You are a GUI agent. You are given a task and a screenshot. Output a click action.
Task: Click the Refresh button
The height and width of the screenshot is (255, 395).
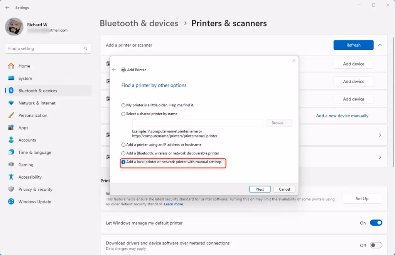click(353, 45)
